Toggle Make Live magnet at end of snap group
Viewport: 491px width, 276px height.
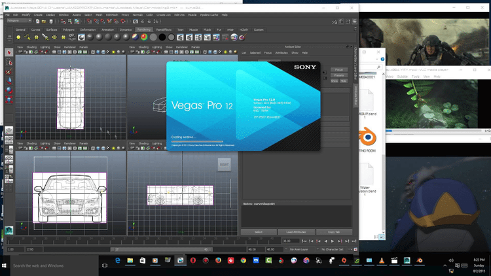(x=123, y=22)
